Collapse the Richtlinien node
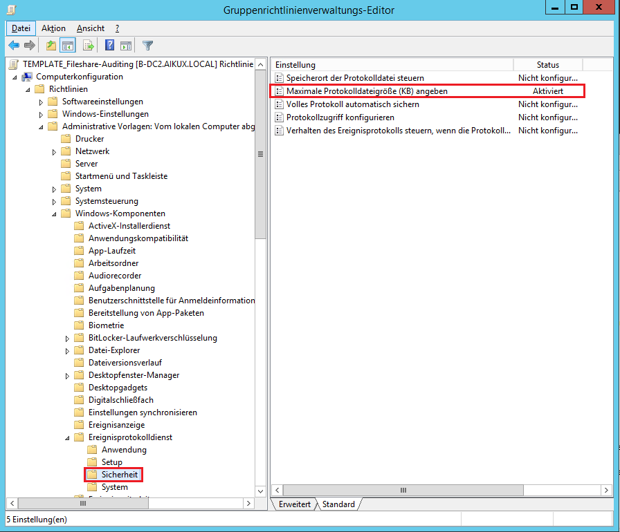 click(28, 90)
